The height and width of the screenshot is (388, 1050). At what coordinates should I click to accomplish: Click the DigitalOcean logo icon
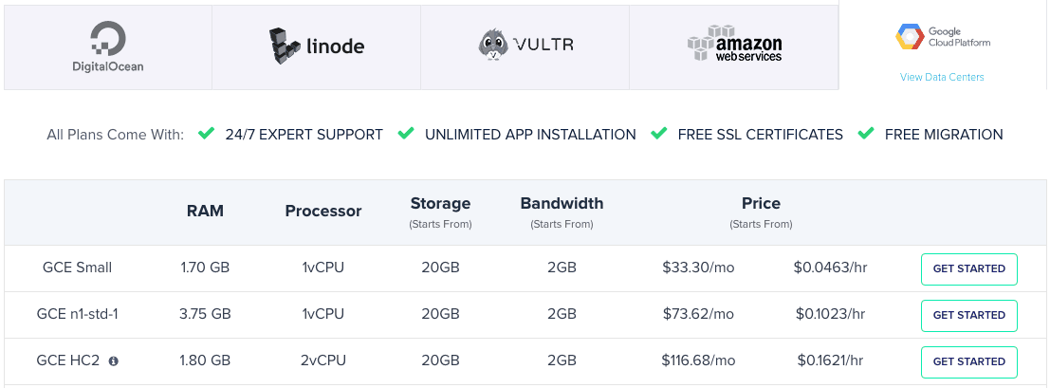click(x=108, y=38)
